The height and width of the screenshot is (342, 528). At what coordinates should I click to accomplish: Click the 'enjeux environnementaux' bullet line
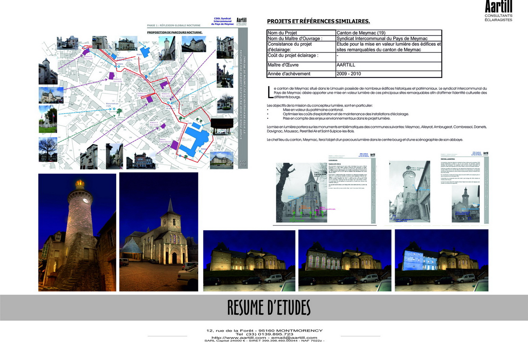pyautogui.click(x=336, y=118)
